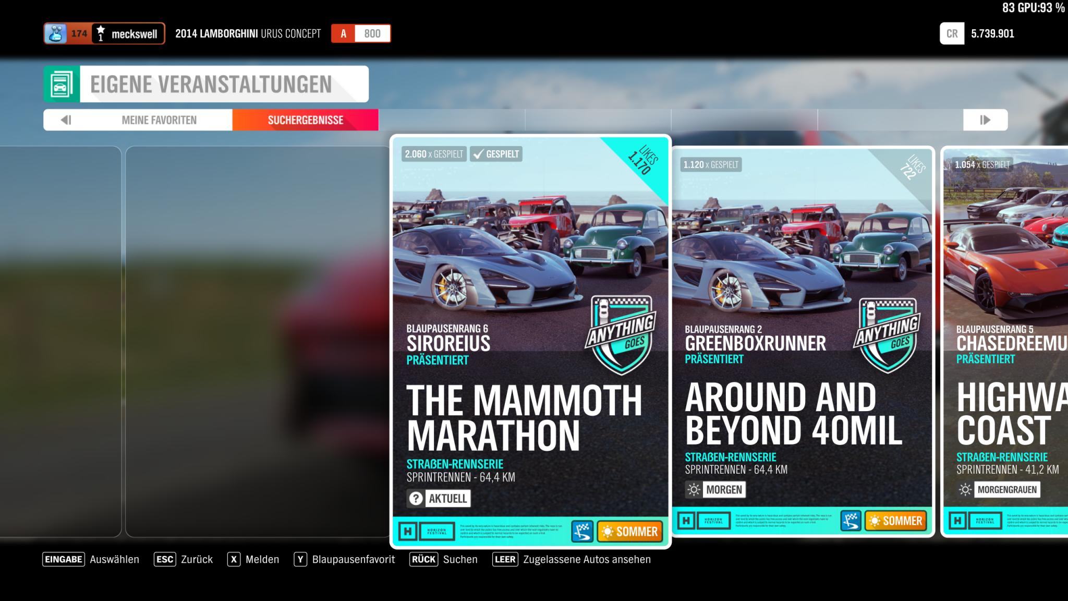Click the Eigene Veranstaltungen blueprint icon
This screenshot has height=601, width=1068.
point(62,84)
